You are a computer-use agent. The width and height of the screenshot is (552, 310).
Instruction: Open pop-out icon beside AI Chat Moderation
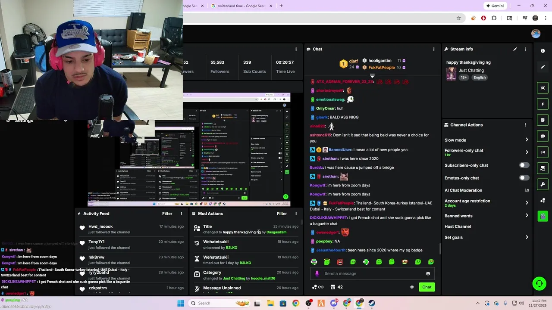pyautogui.click(x=527, y=190)
